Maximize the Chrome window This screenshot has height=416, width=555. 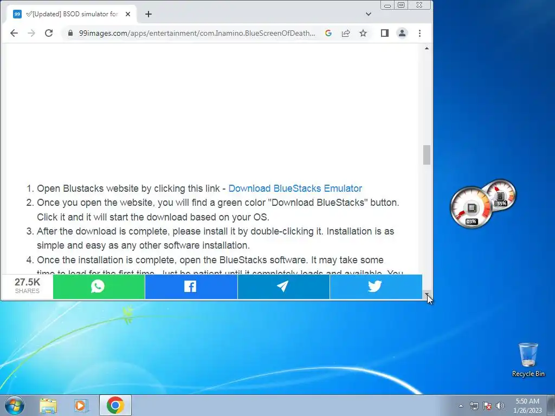tap(401, 5)
